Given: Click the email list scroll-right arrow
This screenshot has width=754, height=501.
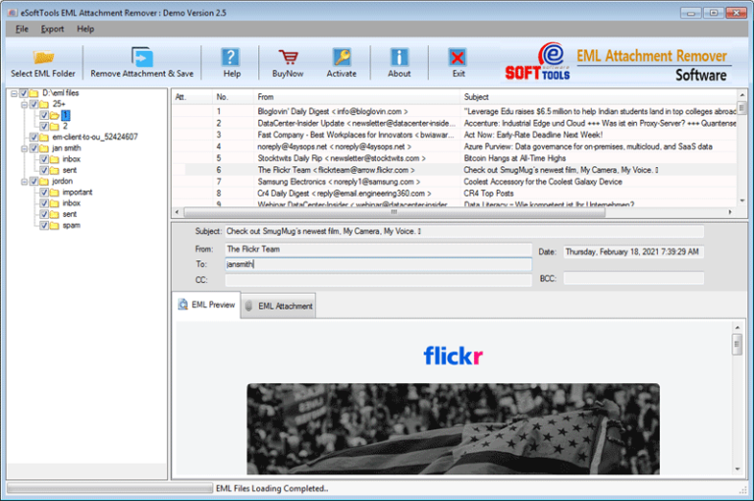Looking at the screenshot, I should pyautogui.click(x=730, y=212).
